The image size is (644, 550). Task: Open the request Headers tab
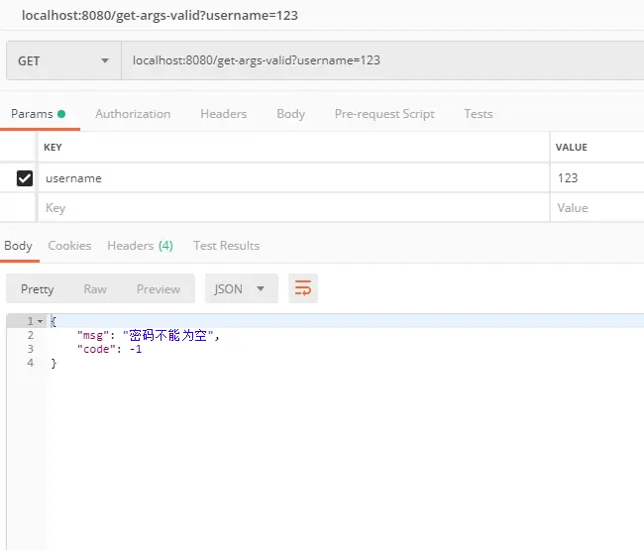pyautogui.click(x=224, y=114)
